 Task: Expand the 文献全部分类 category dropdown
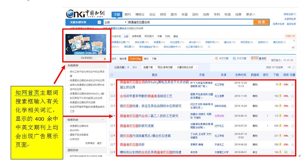pyautogui.click(x=99, y=22)
